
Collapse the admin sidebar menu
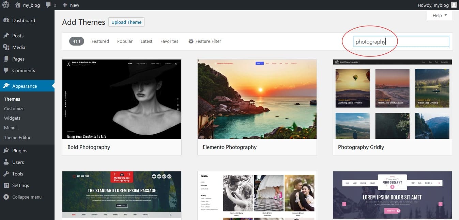(x=27, y=197)
